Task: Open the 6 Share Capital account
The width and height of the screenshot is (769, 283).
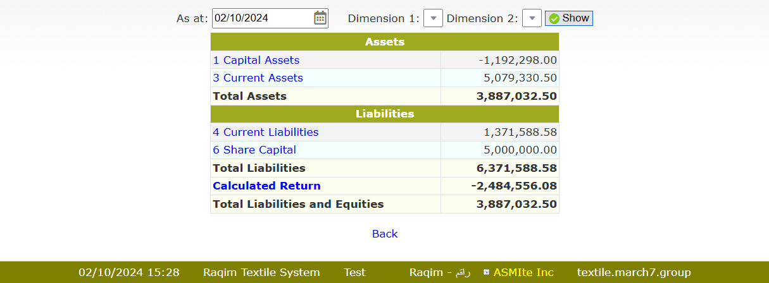Action: click(x=254, y=150)
